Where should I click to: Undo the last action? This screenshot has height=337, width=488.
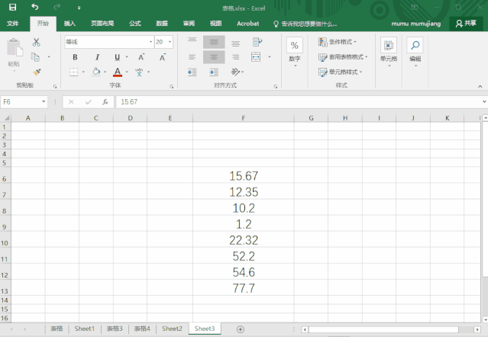point(35,7)
